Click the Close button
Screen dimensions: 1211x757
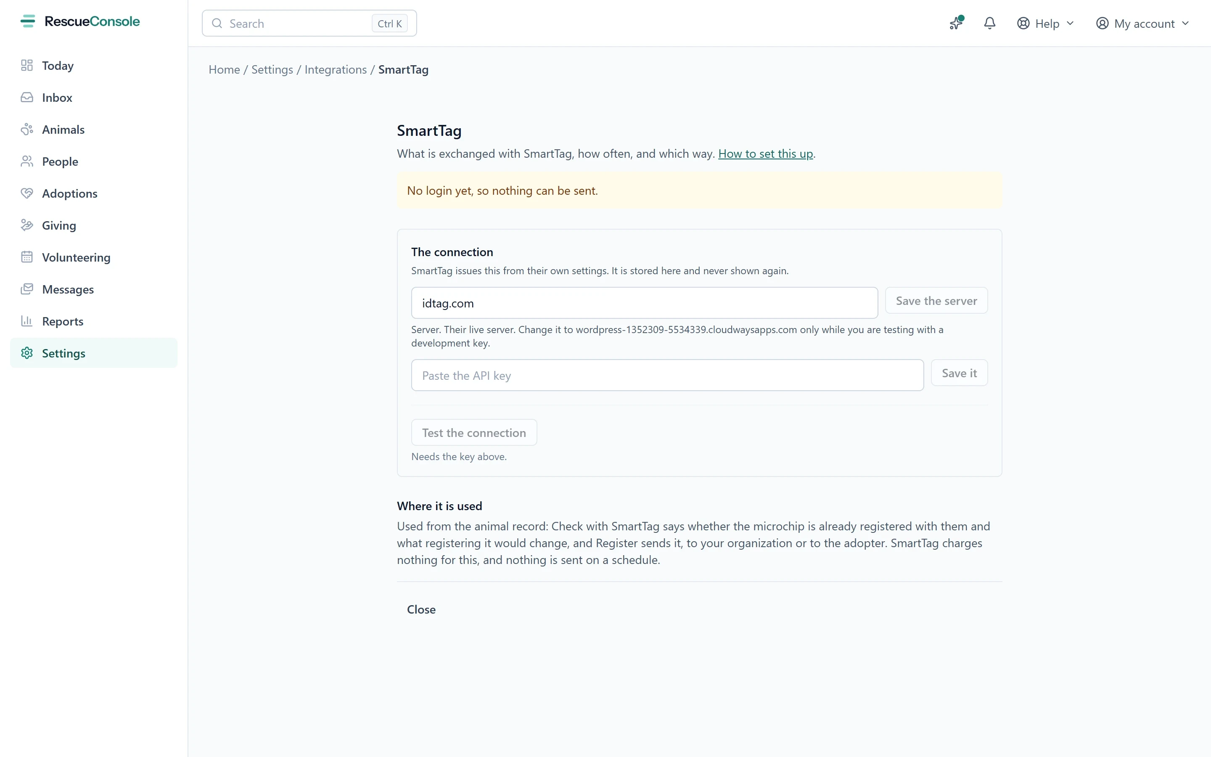click(x=421, y=609)
